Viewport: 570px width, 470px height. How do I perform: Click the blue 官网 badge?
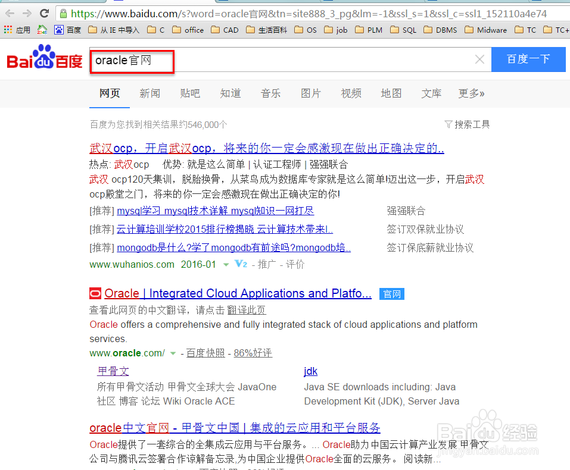coord(392,294)
